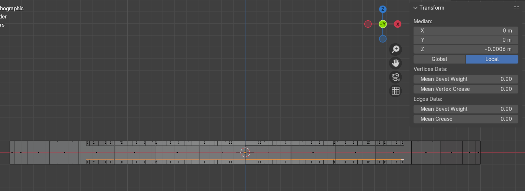Viewport: 525px width, 191px height.
Task: Click the Median X value field
Action: [466, 31]
